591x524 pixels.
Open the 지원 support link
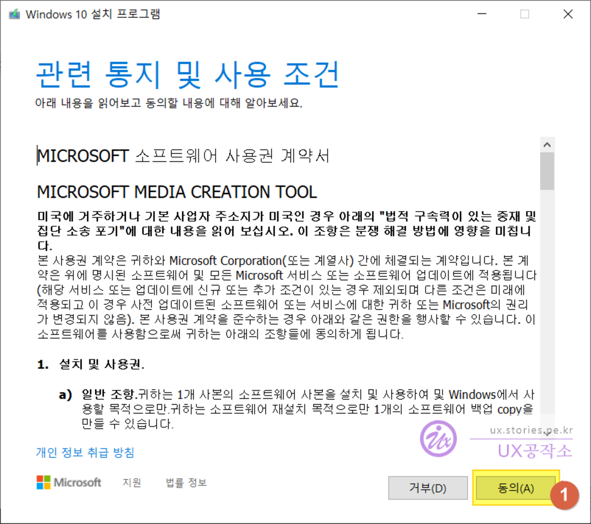pyautogui.click(x=131, y=482)
